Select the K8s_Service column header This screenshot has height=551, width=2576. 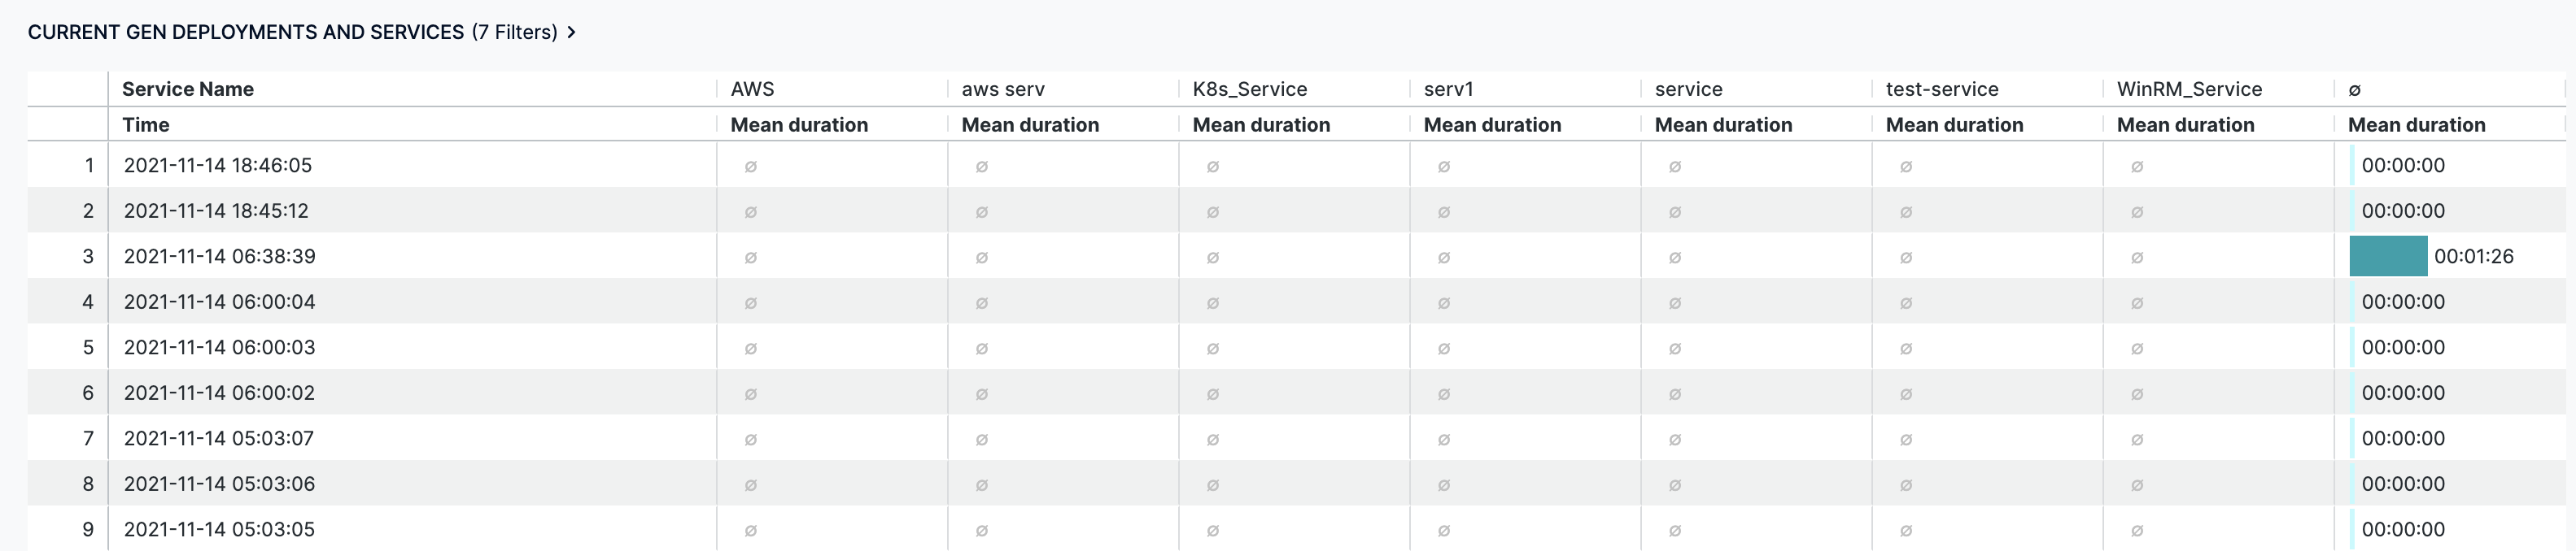1250,89
